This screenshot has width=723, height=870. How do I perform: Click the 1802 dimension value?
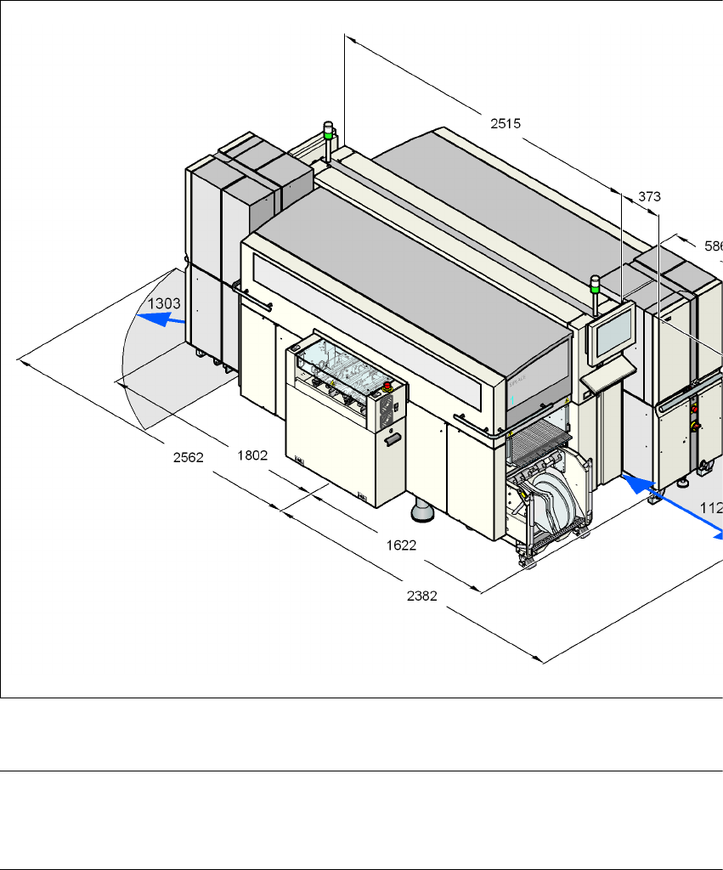point(252,455)
